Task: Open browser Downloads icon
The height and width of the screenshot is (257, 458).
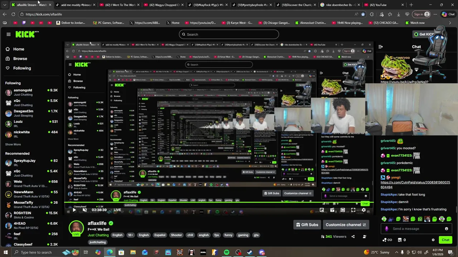Action: [x=398, y=14]
